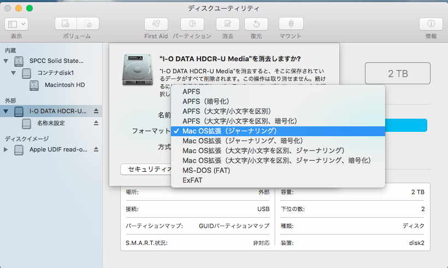Screen dimensions: 448x268
Task: Choose Mac OS拡張（大文字/小文字を区別、ジャーナリング）
Action: (278, 150)
